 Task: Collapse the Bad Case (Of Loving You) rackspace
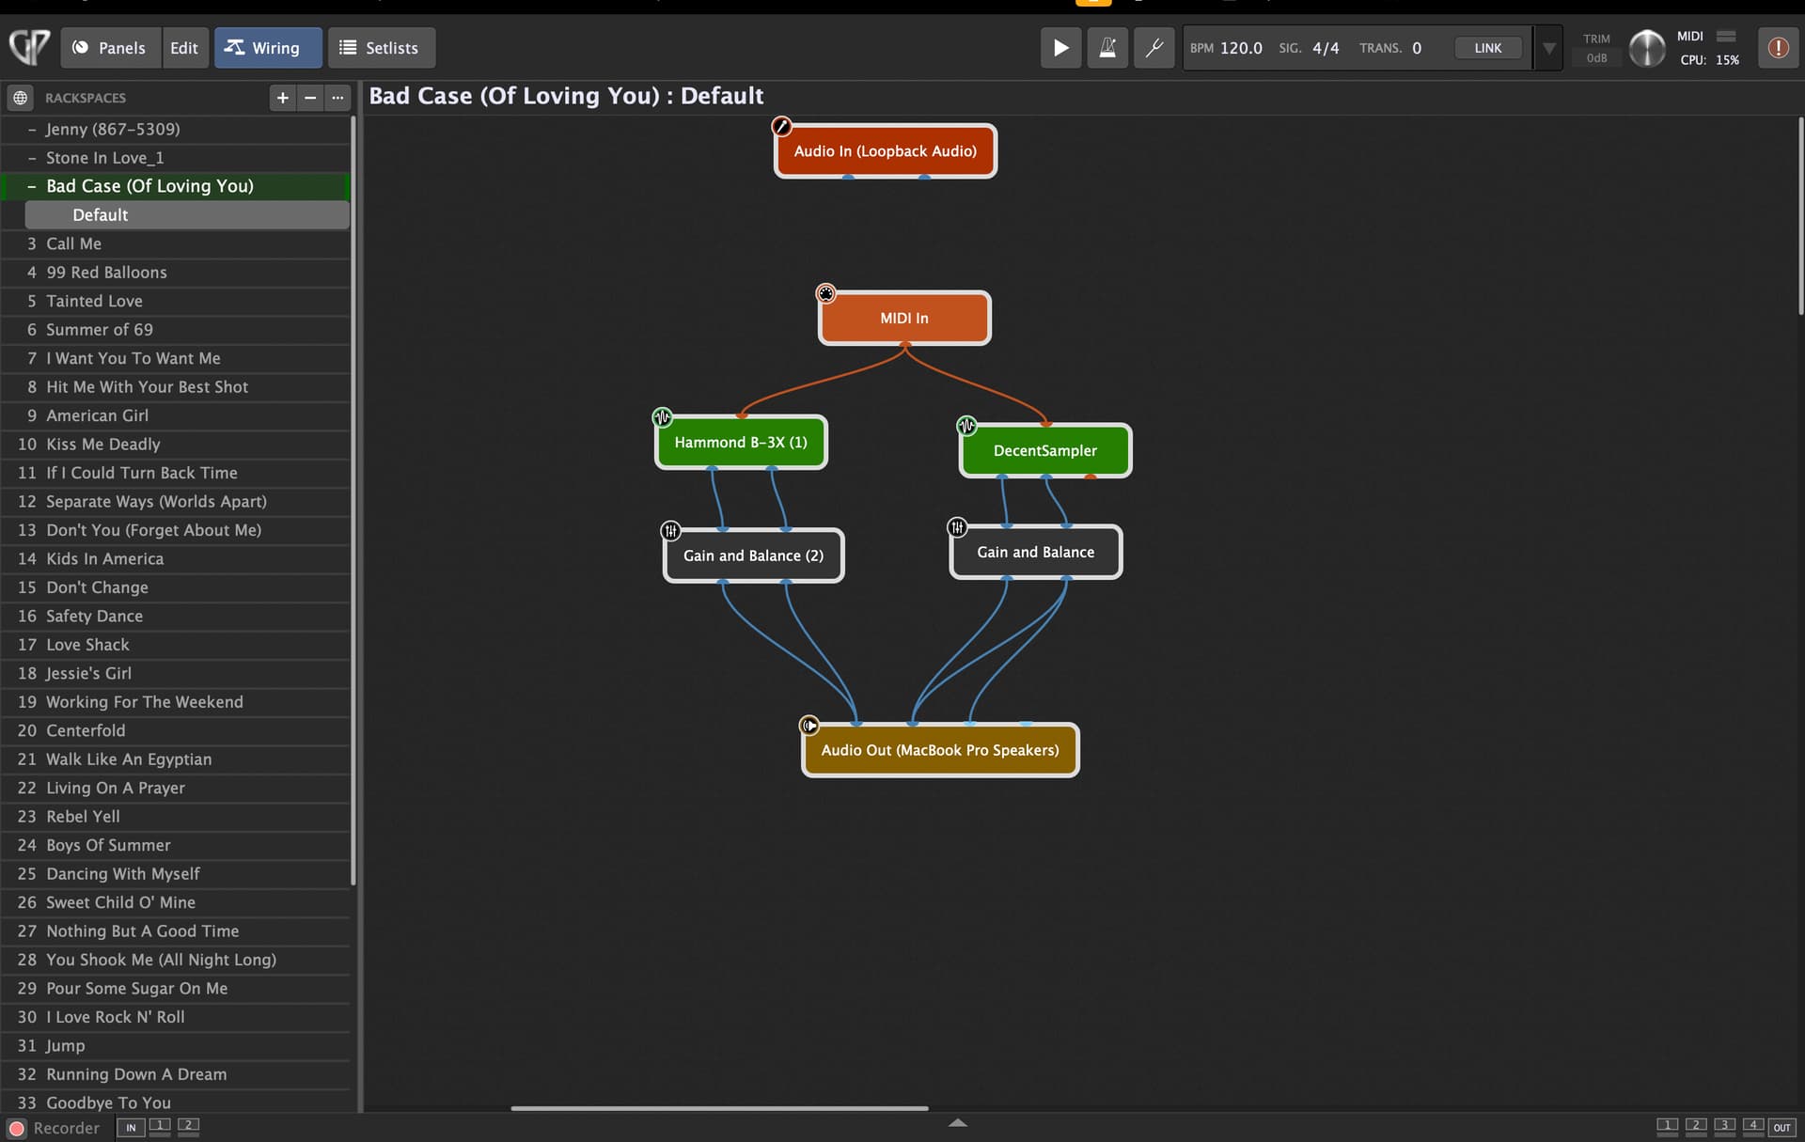32,186
